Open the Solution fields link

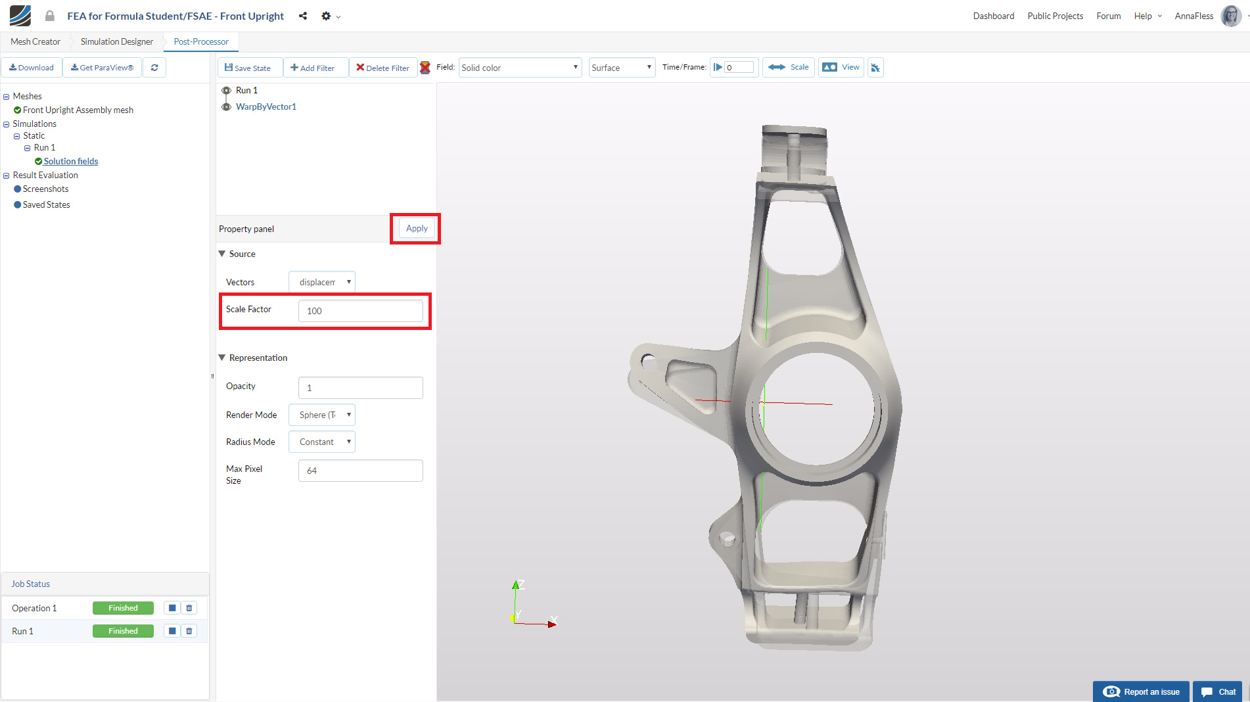[x=71, y=161]
